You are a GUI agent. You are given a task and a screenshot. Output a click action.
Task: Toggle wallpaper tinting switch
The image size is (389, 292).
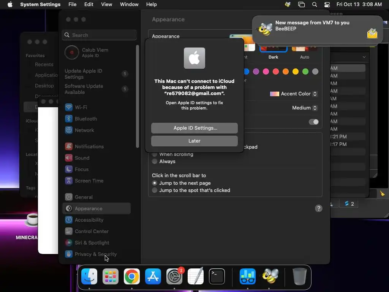[313, 122]
